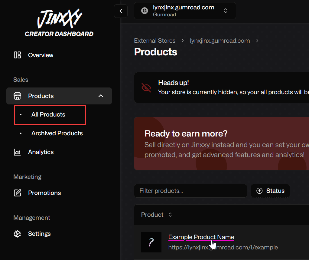Click the Filter products search field
Image resolution: width=309 pixels, height=260 pixels.
pos(190,191)
